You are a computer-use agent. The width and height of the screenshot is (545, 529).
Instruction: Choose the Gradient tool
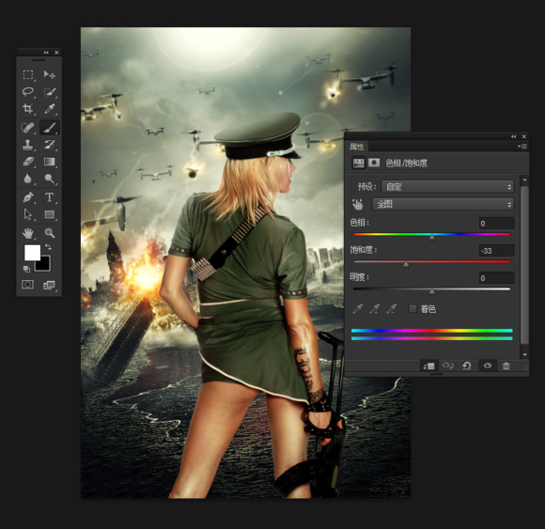pyautogui.click(x=50, y=162)
